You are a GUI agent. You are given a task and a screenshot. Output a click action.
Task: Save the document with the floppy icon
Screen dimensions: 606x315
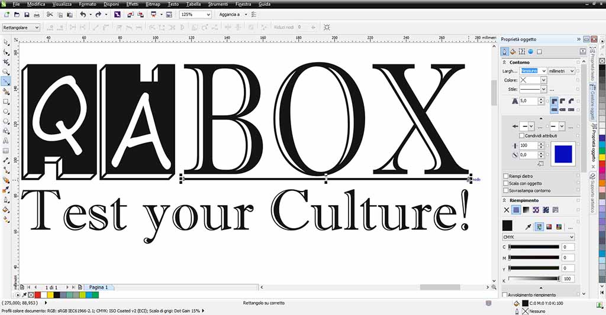[x=27, y=15]
